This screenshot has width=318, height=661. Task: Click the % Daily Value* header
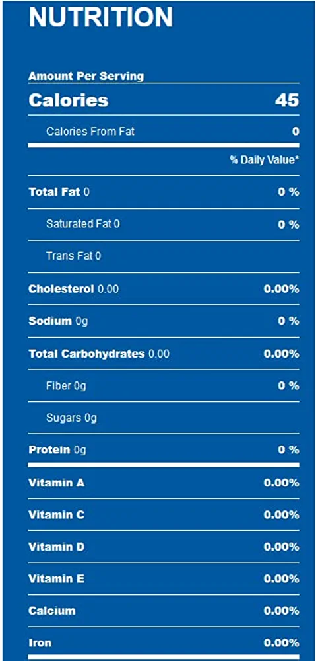tap(265, 160)
